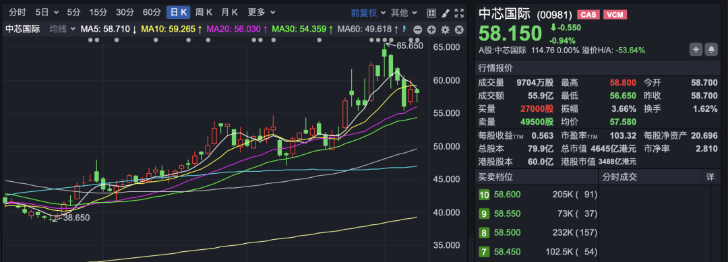Toggle the CAS badge
This screenshot has width=728, height=262.
pyautogui.click(x=588, y=15)
